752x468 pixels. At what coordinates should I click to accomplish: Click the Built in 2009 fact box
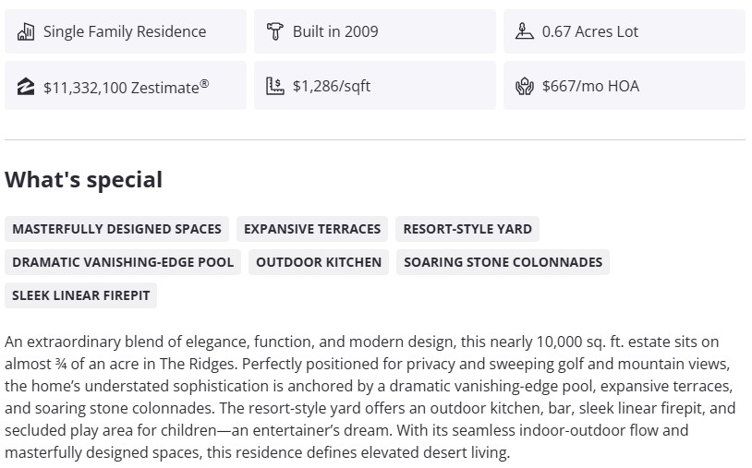[x=374, y=31]
